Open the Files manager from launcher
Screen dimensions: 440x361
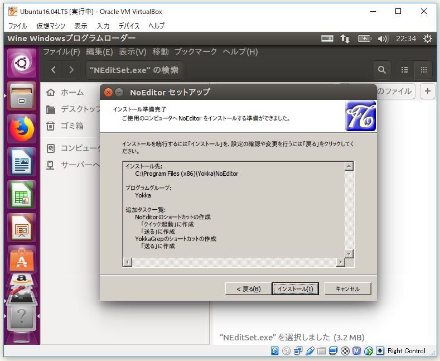22,96
